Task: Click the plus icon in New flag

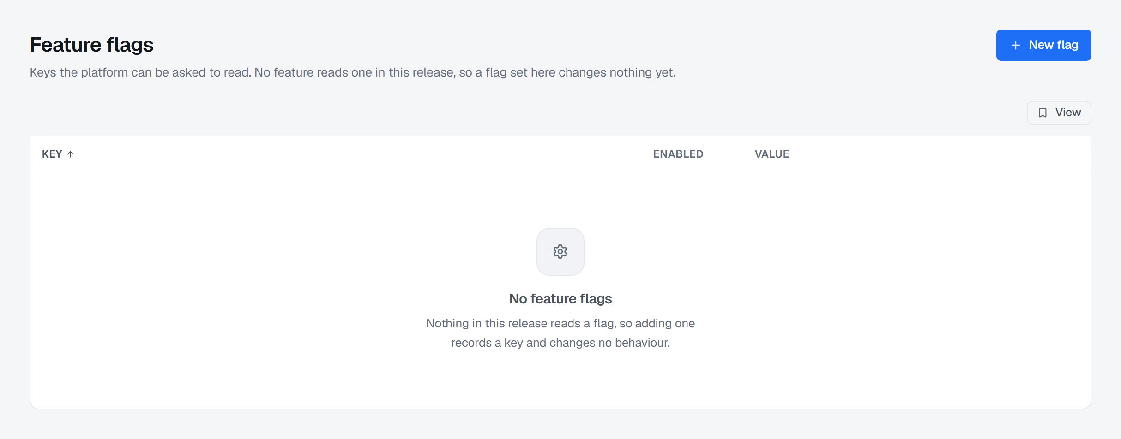Action: (1016, 45)
